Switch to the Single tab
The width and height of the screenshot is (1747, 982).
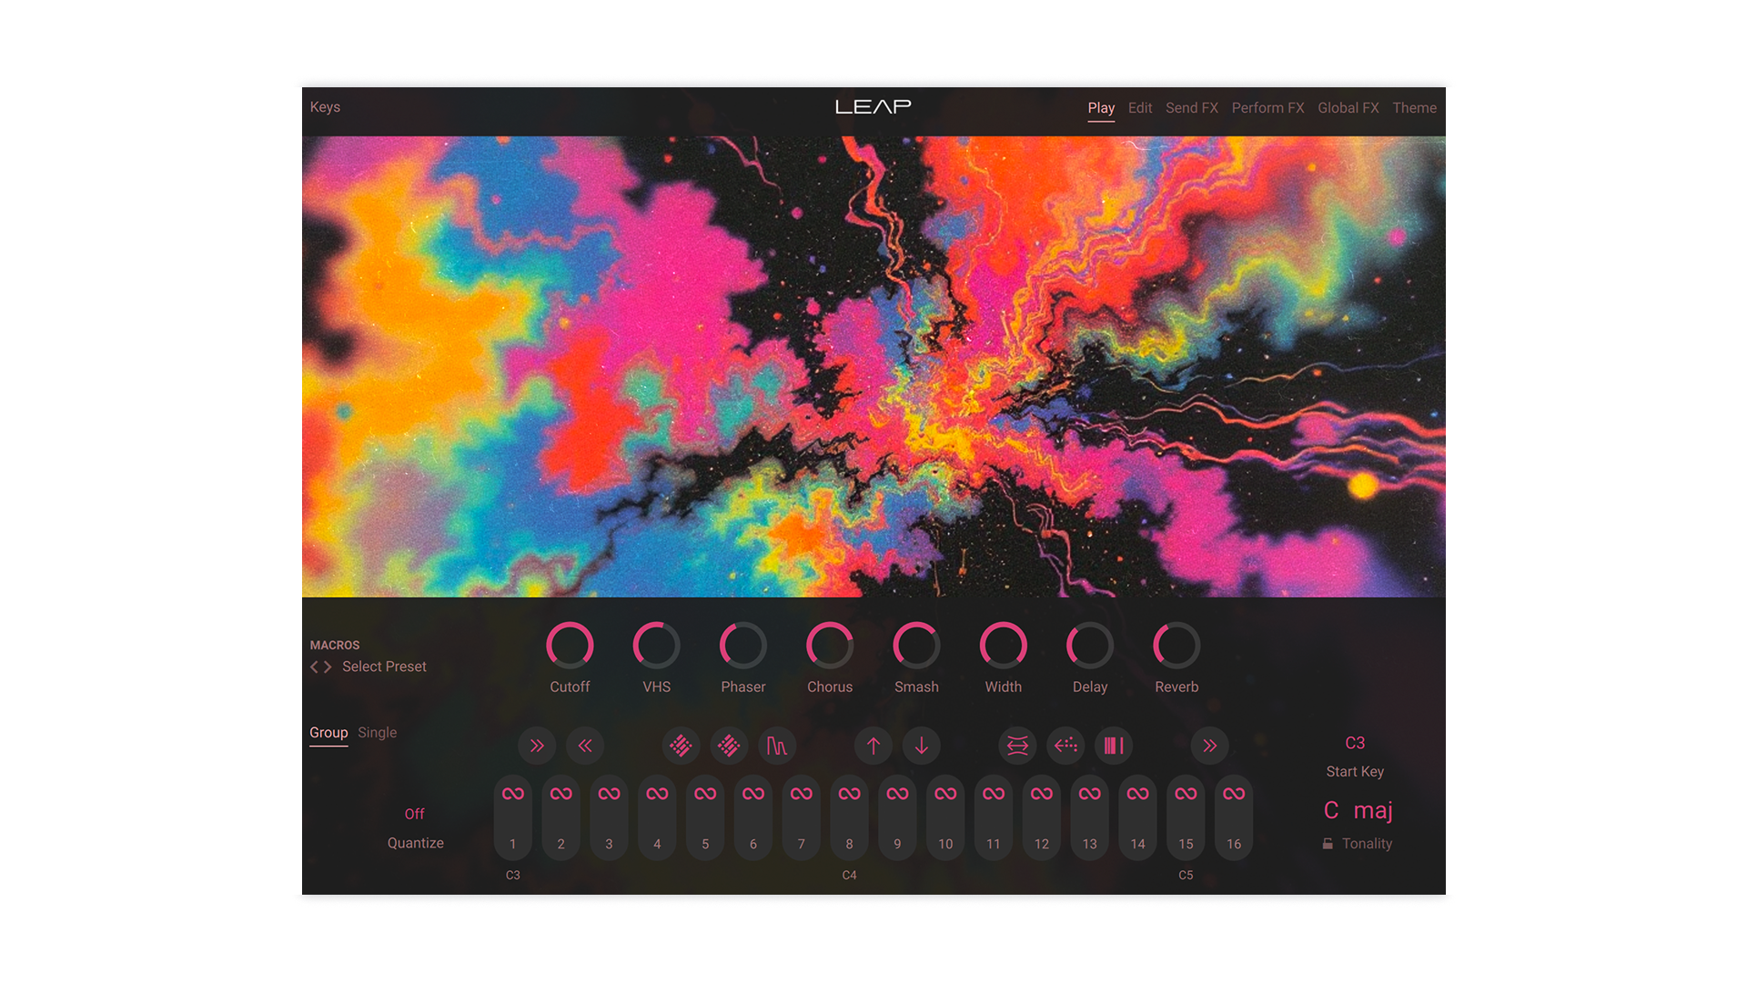click(378, 732)
